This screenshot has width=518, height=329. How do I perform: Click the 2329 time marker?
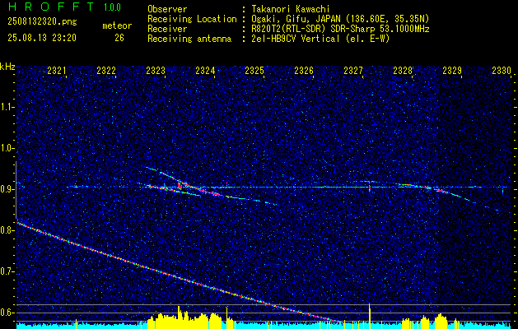452,71
